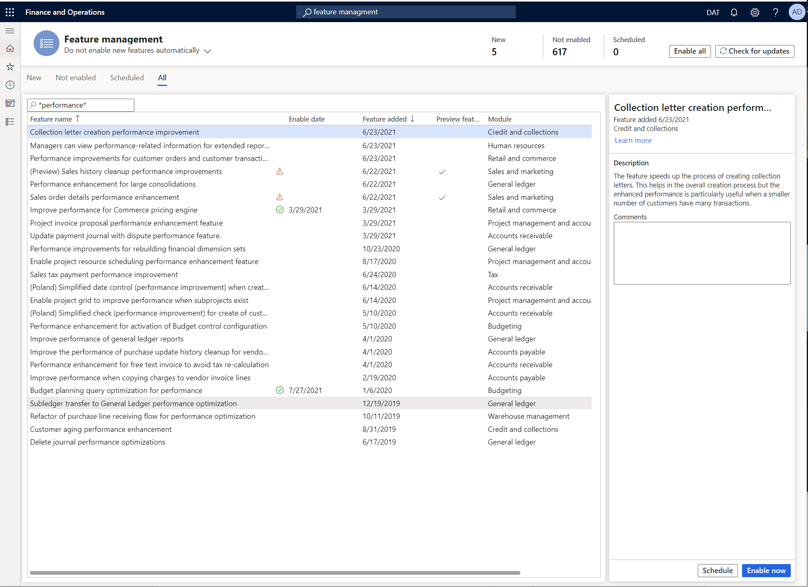Open Modules list icon in sidebar
808x587 pixels.
click(x=10, y=122)
